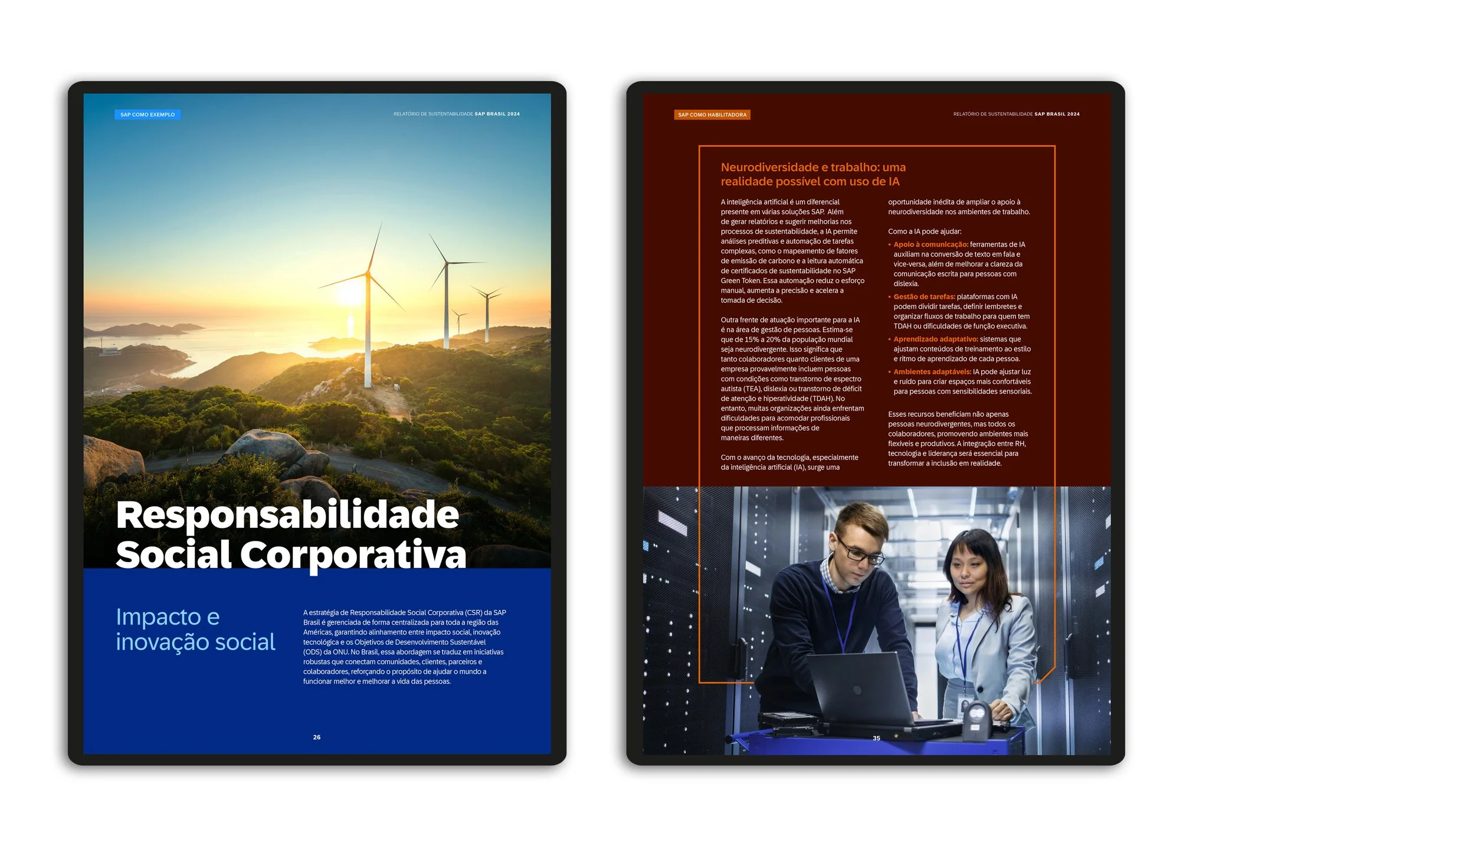The height and width of the screenshot is (847, 1475).
Task: Click the 'Aprendizado adaptativo' bullet label
Action: (x=935, y=339)
